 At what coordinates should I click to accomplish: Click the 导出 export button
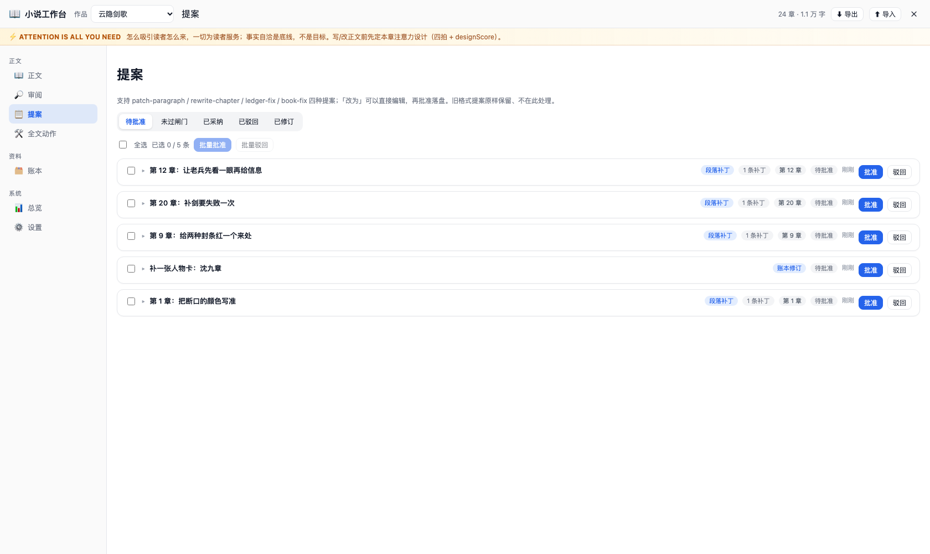tap(847, 14)
